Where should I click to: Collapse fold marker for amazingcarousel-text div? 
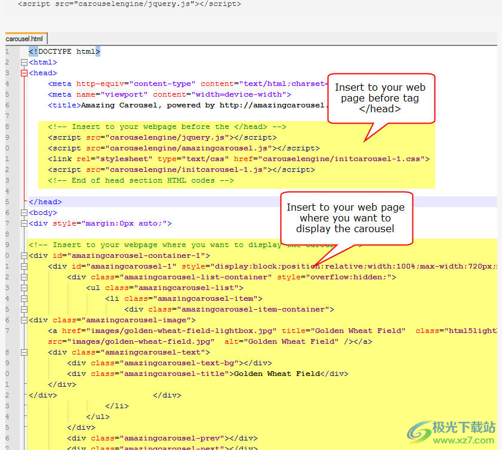(x=24, y=352)
